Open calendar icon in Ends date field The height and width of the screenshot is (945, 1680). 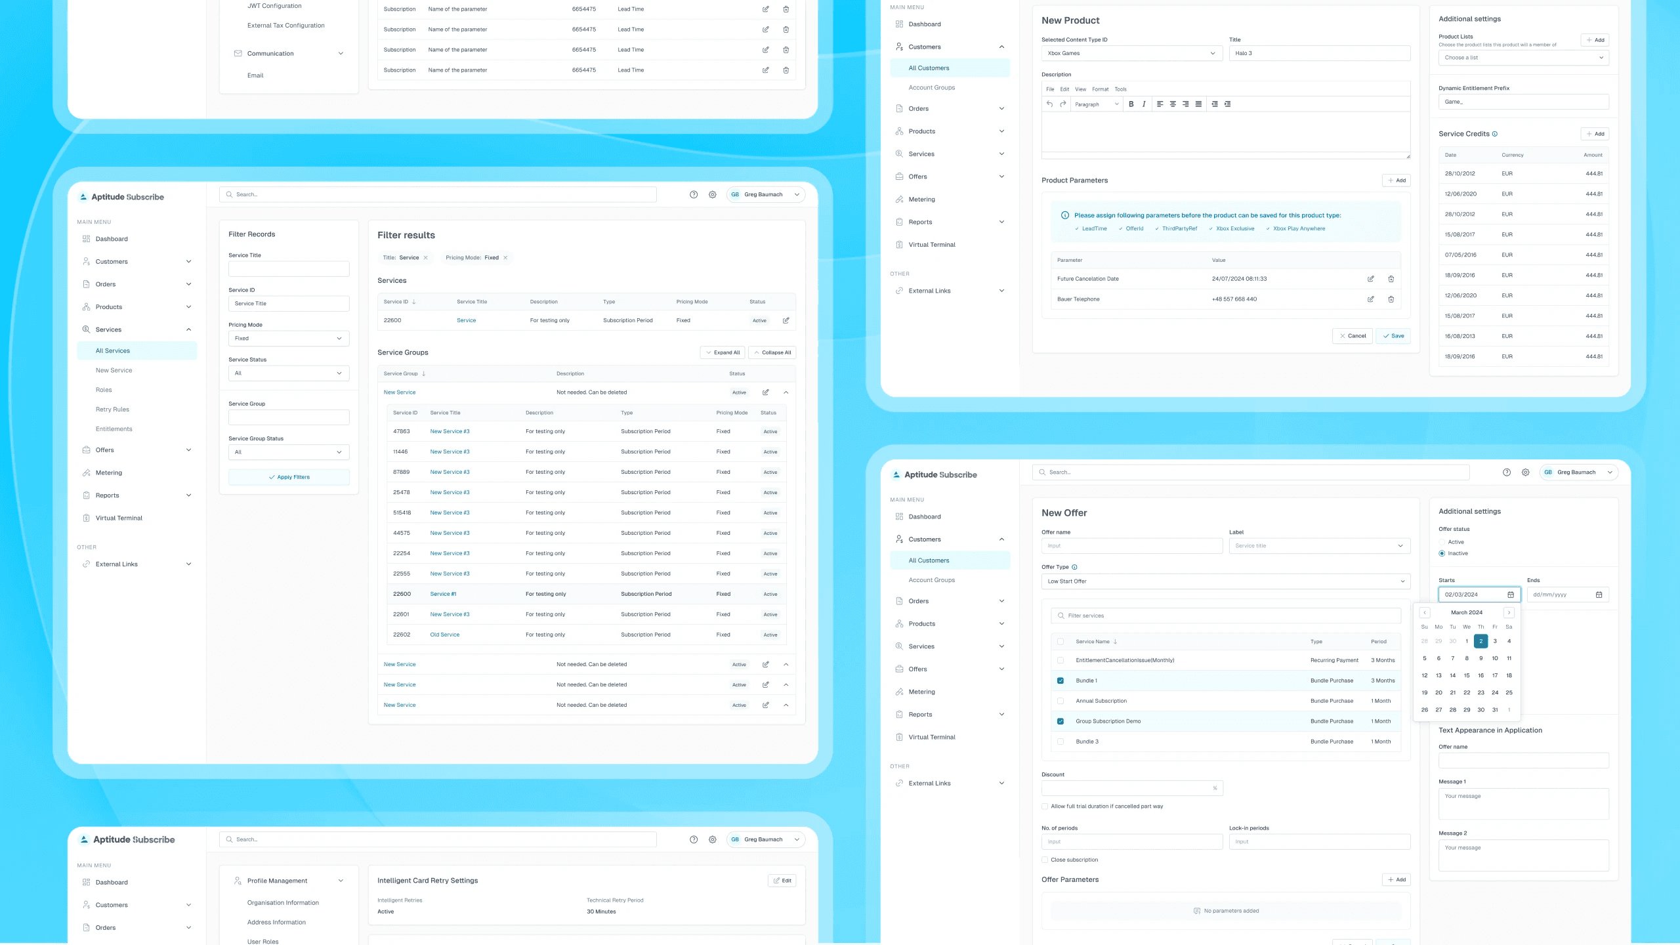[1599, 595]
